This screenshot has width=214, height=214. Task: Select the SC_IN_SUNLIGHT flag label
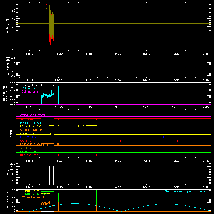[x=31, y=126]
